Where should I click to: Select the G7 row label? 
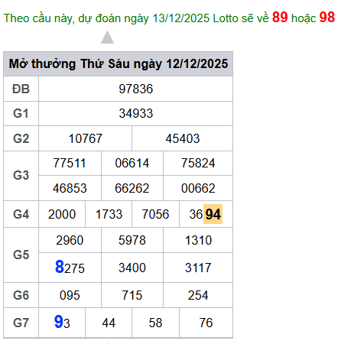(x=21, y=323)
